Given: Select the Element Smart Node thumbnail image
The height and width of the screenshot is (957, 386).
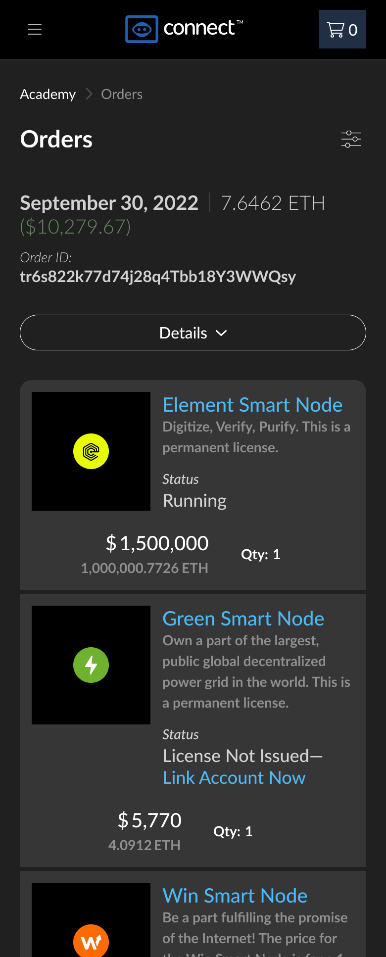Looking at the screenshot, I should [91, 451].
